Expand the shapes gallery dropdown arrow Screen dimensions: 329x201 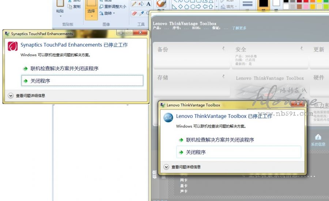(x=216, y=7)
